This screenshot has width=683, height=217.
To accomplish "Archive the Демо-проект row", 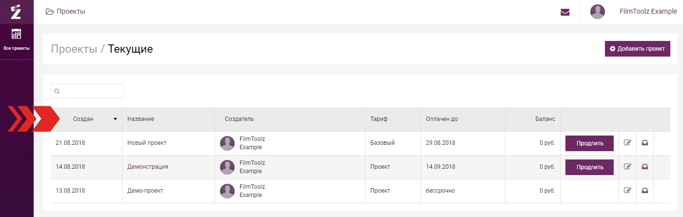I will click(x=645, y=191).
